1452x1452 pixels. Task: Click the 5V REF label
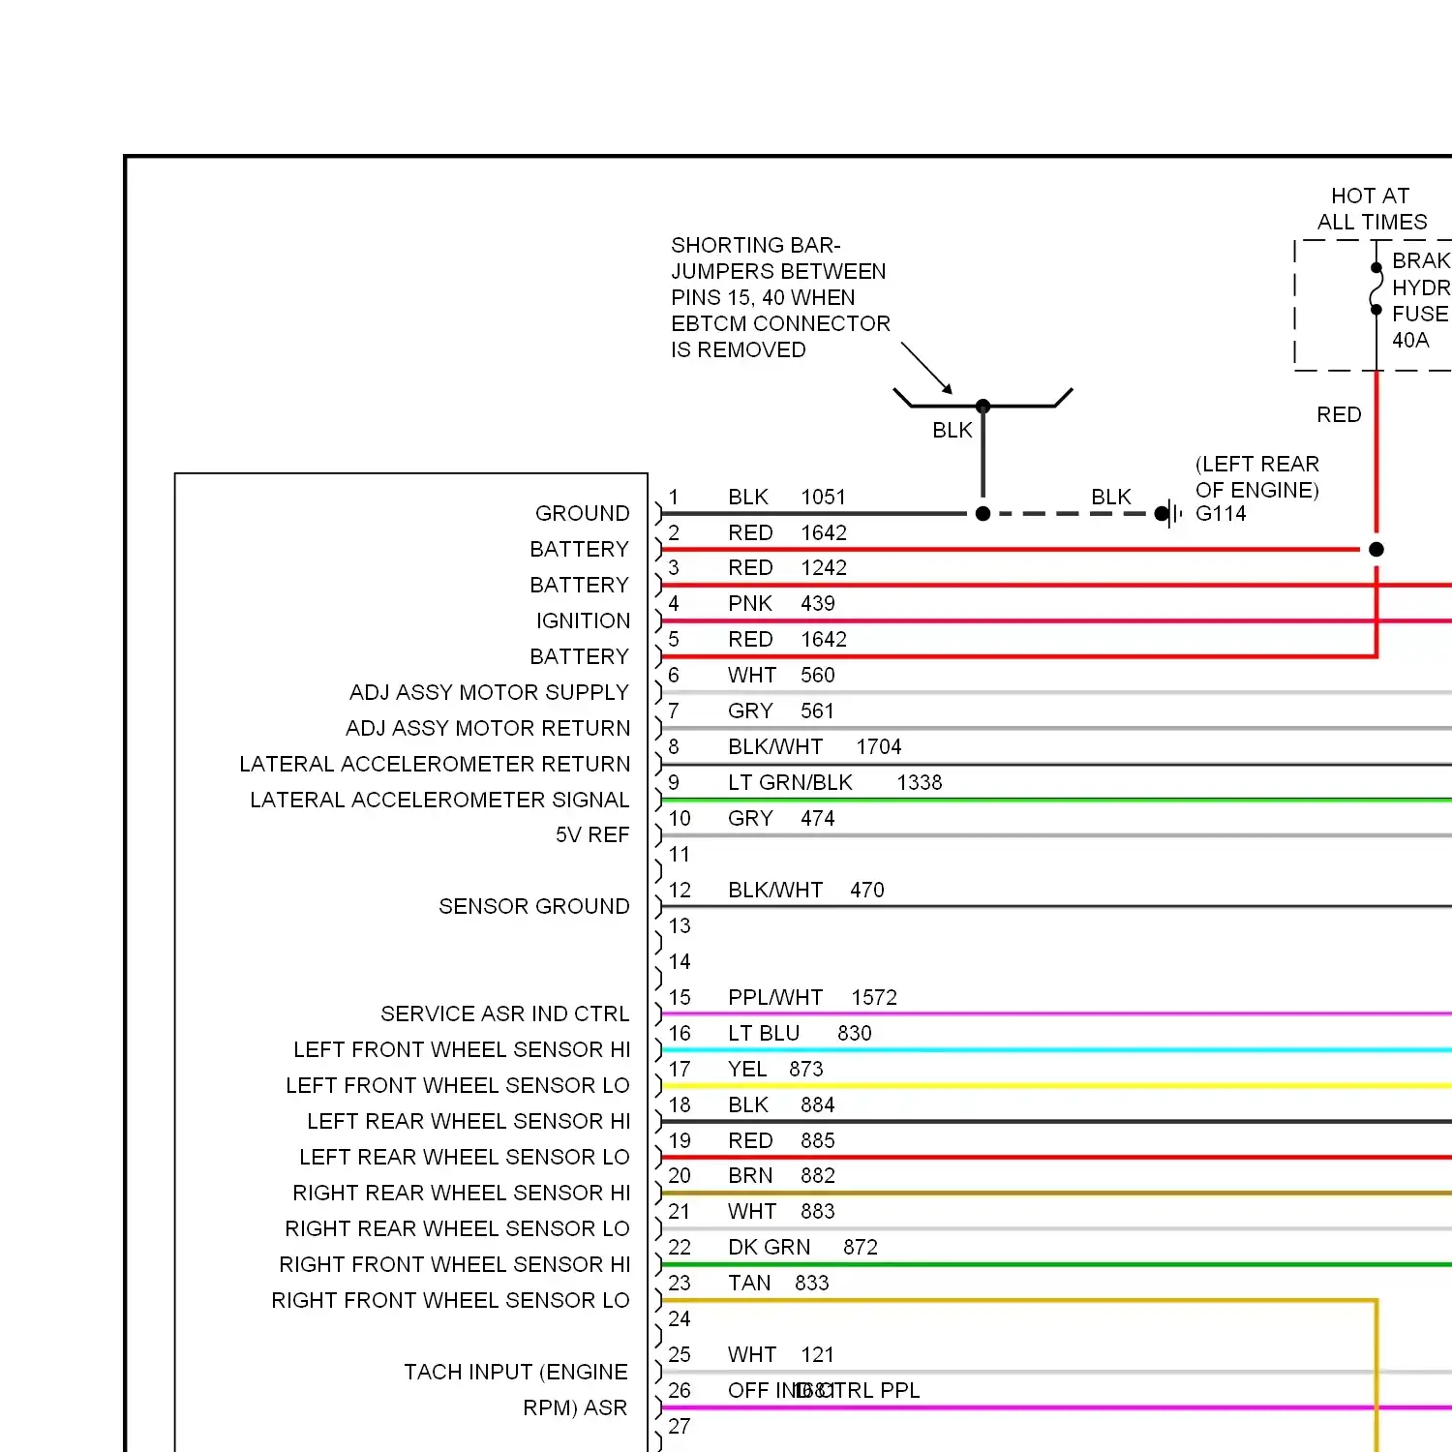click(x=591, y=834)
